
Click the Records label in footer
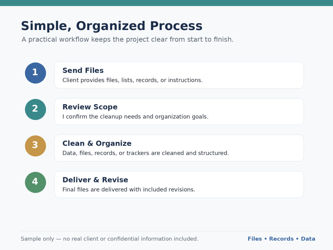tap(281, 239)
